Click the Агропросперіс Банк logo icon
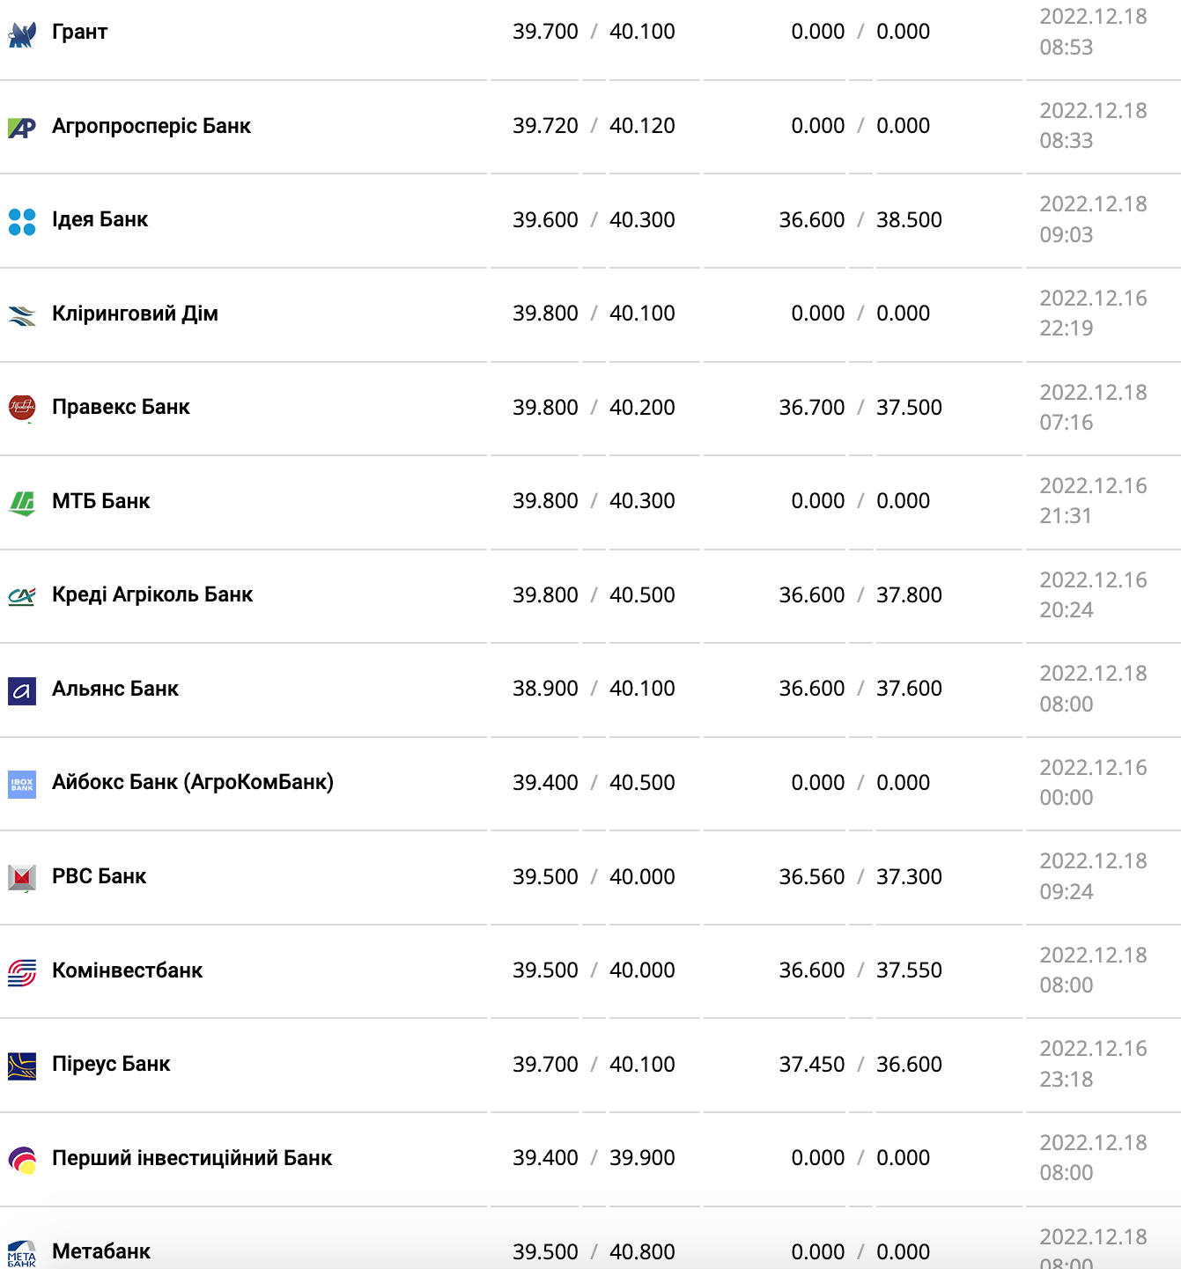The width and height of the screenshot is (1181, 1269). pos(22,128)
